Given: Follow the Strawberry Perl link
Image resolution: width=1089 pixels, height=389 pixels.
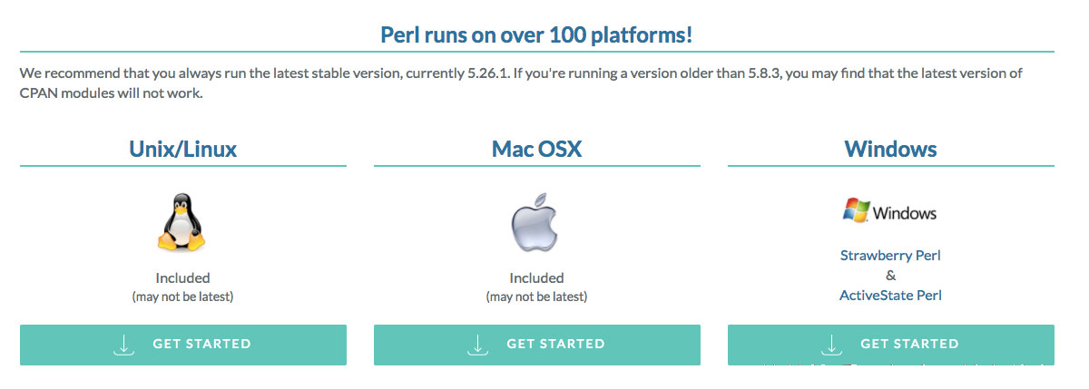Looking at the screenshot, I should (890, 256).
